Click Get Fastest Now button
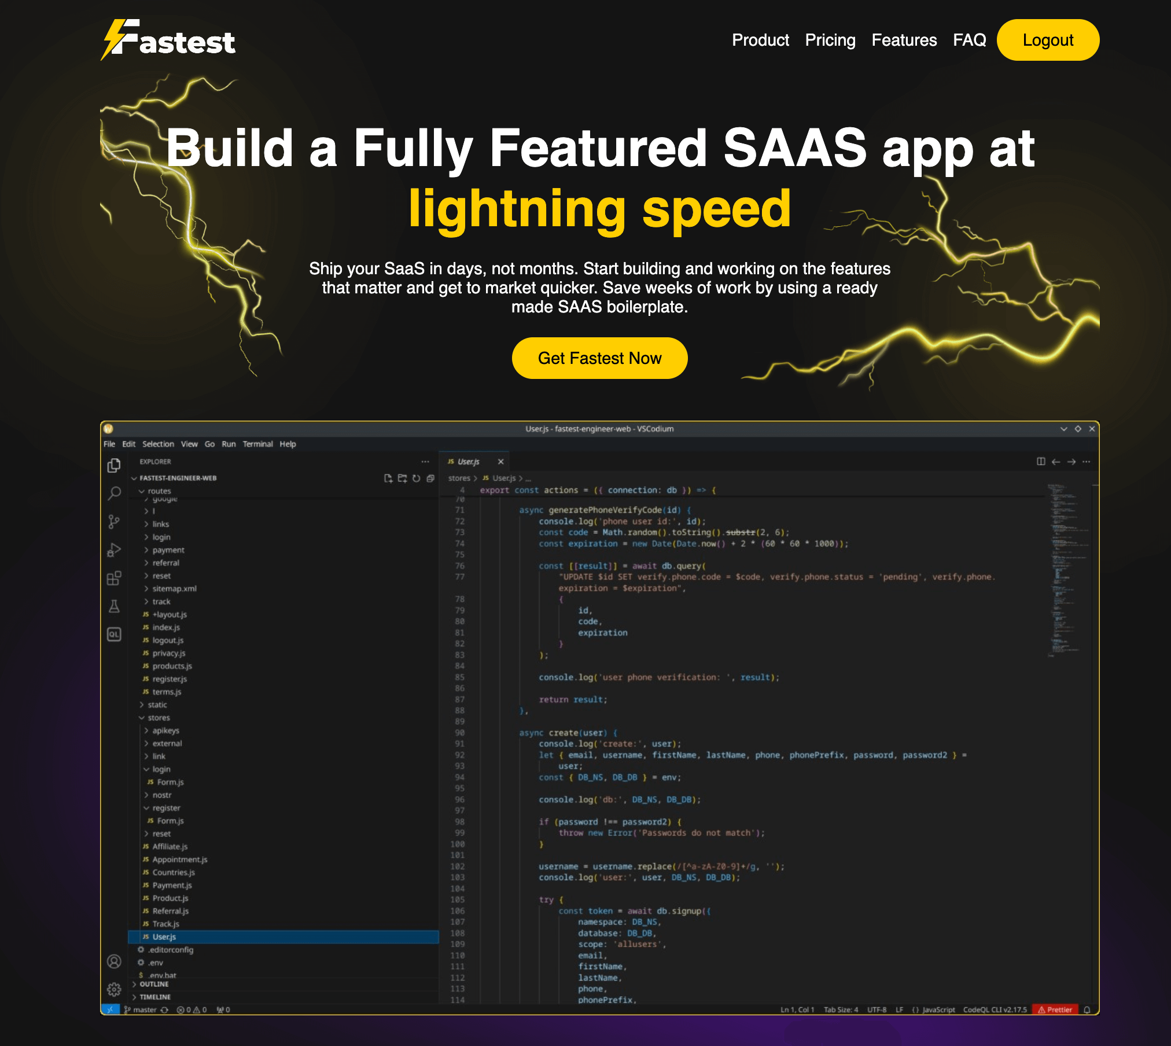 pos(601,358)
